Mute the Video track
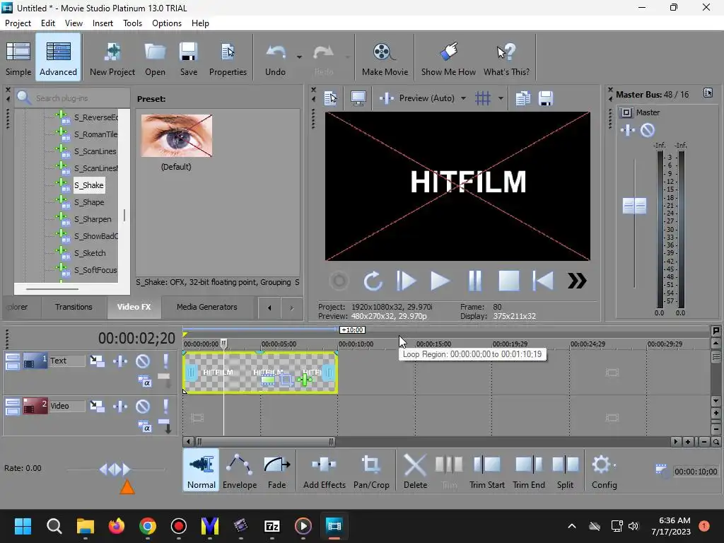 [143, 406]
